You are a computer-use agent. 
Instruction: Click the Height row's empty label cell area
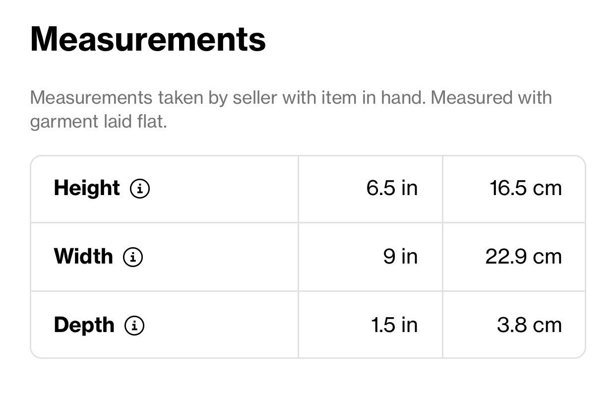(223, 189)
